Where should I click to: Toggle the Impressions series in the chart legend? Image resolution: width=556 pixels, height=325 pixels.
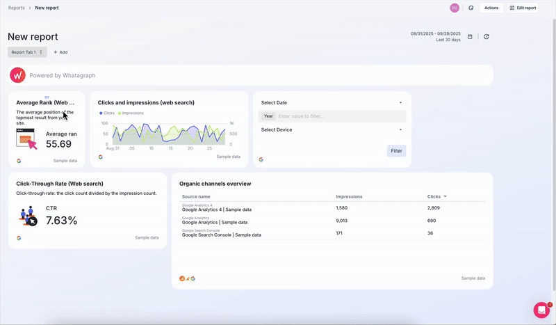[x=131, y=113]
